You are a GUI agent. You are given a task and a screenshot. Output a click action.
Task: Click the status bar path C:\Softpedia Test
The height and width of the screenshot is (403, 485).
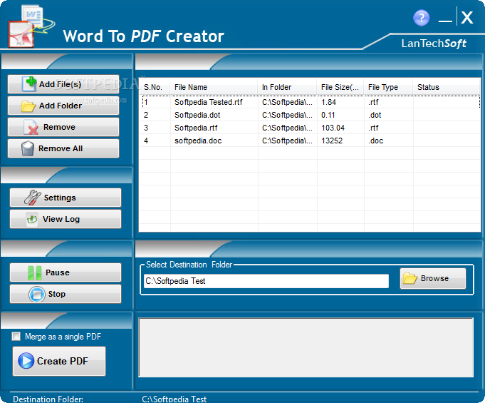(174, 399)
